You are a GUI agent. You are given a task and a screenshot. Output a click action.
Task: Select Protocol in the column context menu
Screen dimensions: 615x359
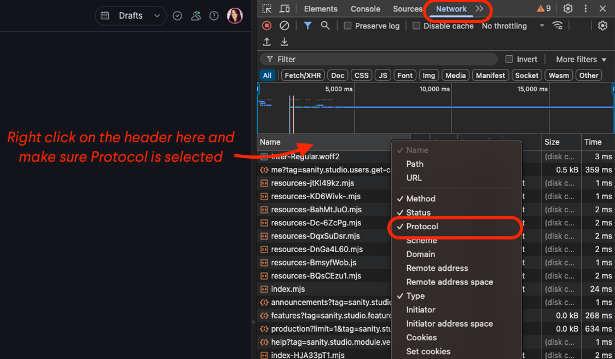coord(423,226)
